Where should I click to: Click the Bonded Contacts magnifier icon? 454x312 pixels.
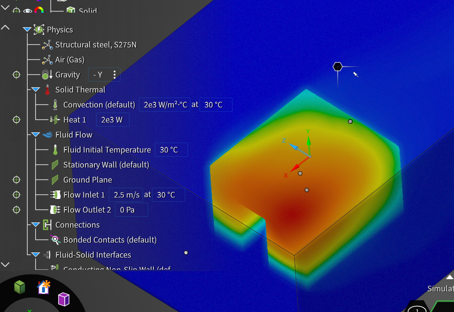[55, 240]
